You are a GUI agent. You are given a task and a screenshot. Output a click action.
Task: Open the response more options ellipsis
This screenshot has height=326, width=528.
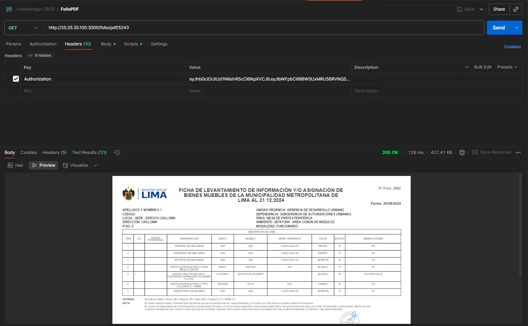[x=518, y=153]
